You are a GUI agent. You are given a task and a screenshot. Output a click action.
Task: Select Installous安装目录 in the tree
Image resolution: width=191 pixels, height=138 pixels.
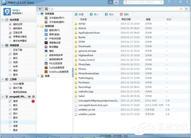(x=59, y=72)
